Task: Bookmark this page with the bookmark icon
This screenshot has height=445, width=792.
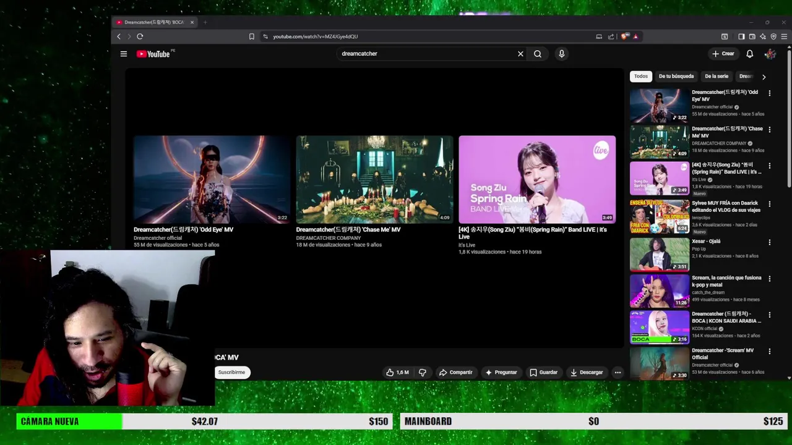Action: (252, 36)
